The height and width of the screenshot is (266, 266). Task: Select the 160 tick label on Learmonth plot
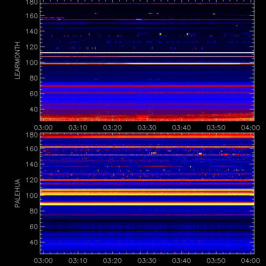[x=32, y=16]
